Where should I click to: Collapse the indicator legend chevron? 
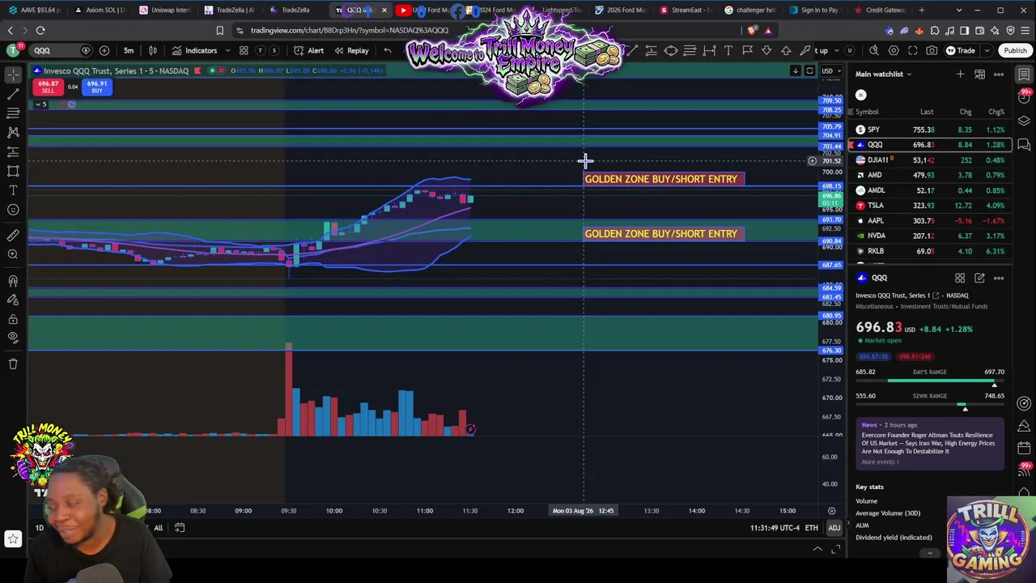click(x=37, y=104)
